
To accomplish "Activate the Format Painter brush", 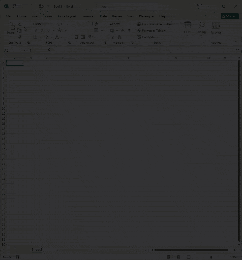I will (20, 37).
